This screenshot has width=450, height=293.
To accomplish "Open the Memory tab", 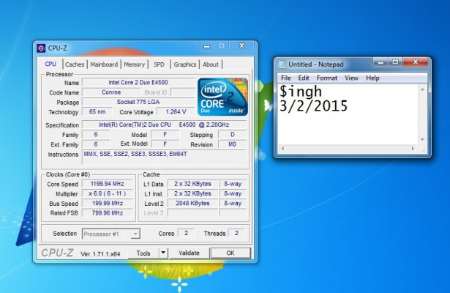I will [135, 64].
